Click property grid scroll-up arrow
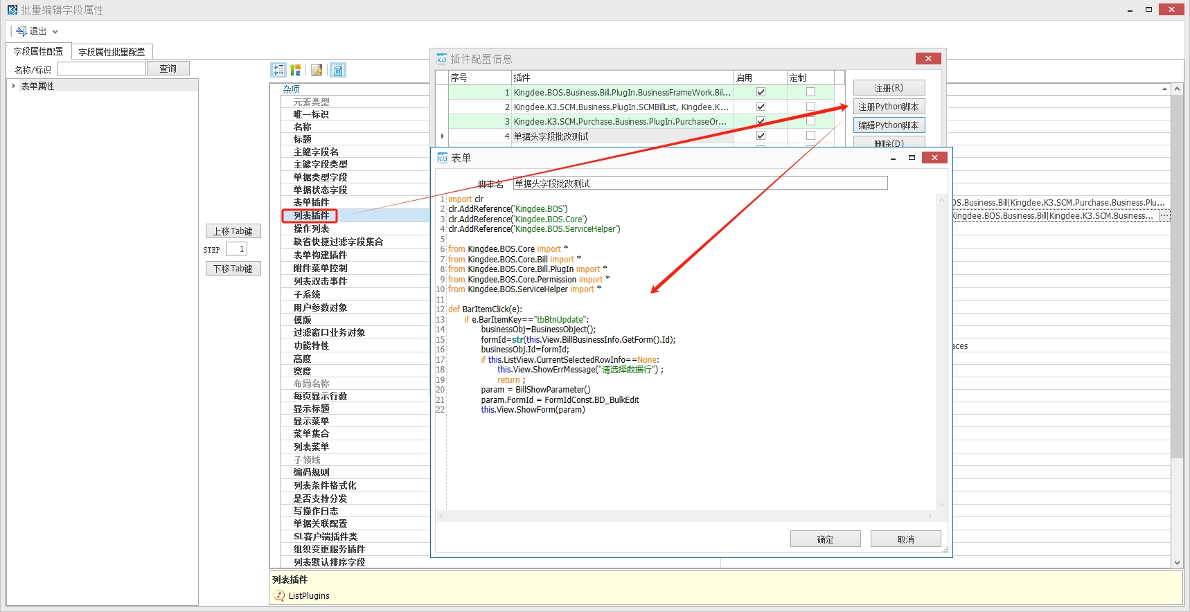Screen dimensions: 1190x612 1177,89
